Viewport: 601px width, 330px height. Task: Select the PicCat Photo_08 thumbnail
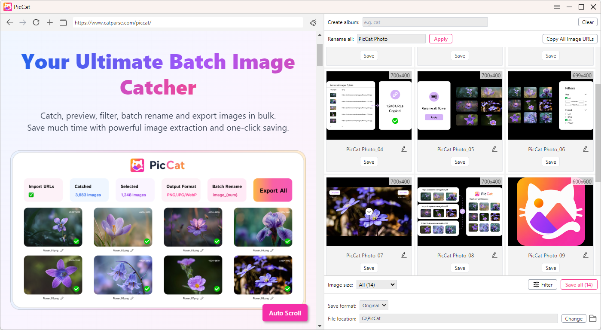[460, 211]
